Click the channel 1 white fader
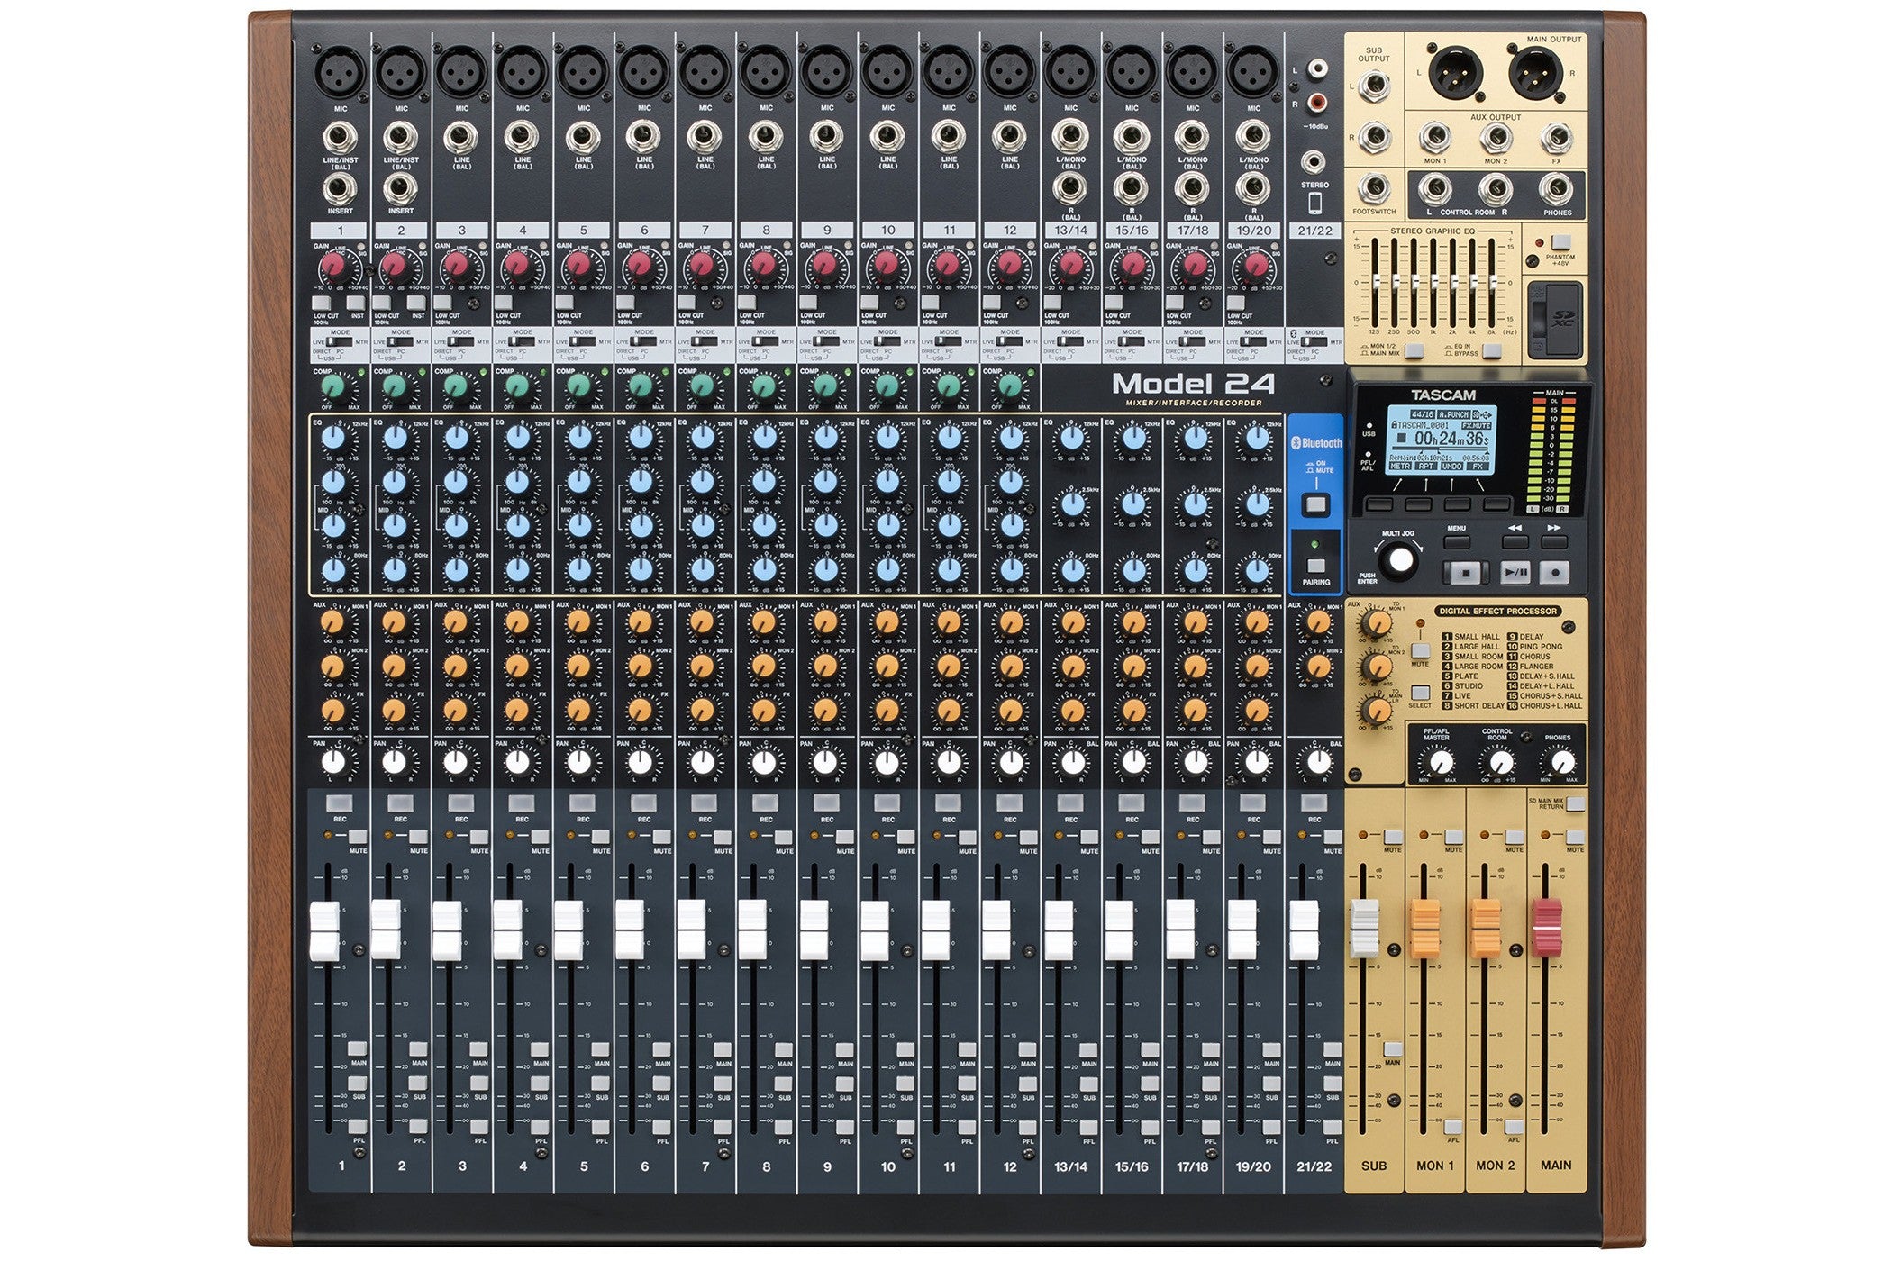 [325, 930]
